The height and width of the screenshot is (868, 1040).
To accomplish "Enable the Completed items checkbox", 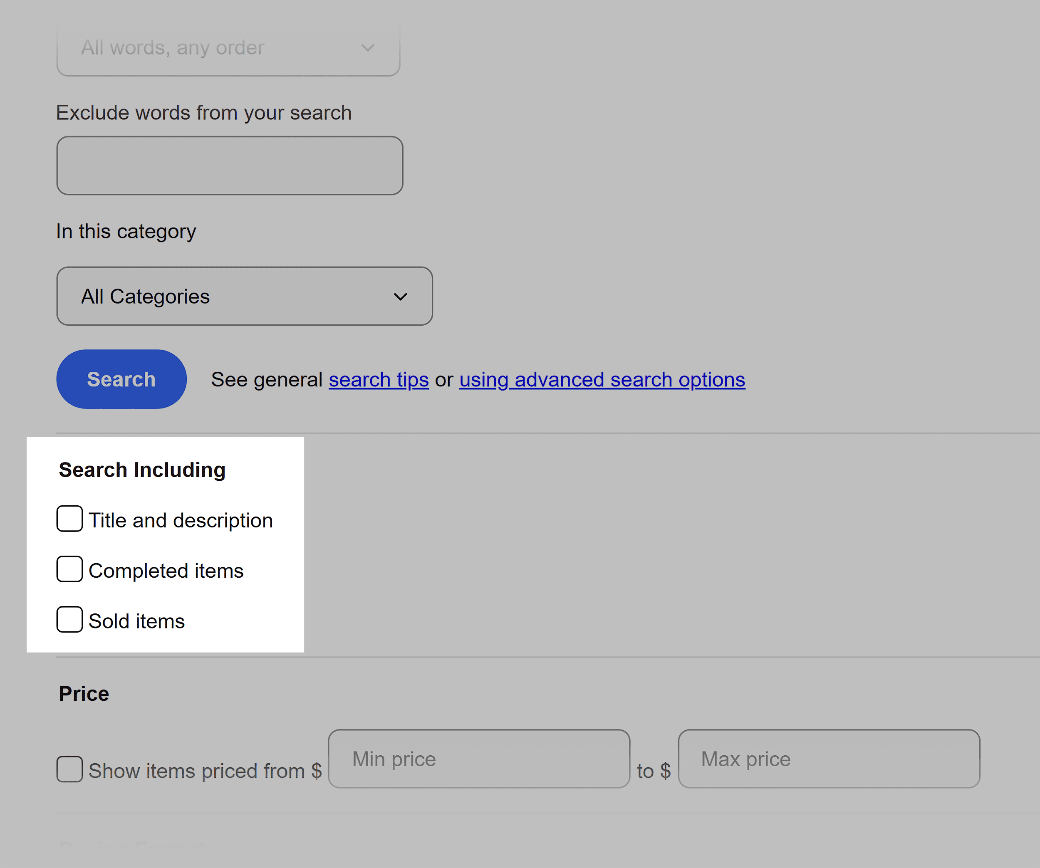I will (x=69, y=569).
